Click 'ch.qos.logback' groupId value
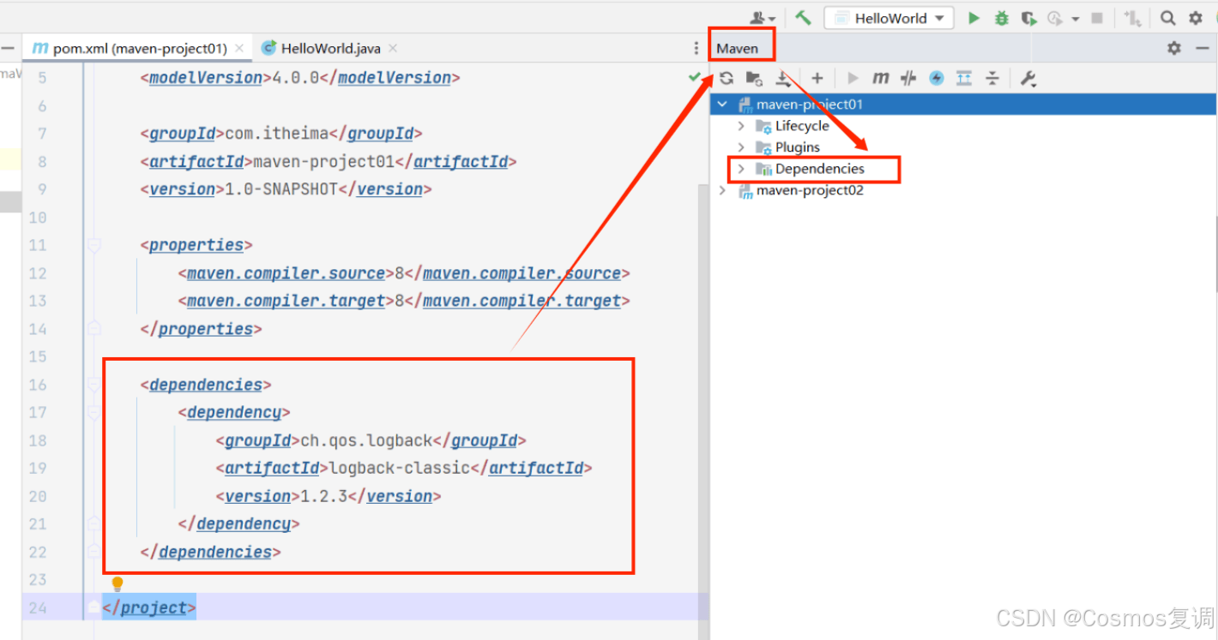 click(366, 441)
